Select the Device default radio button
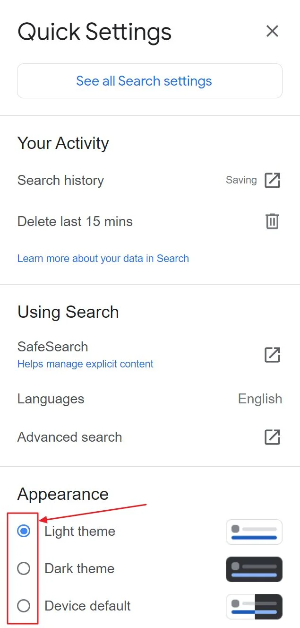This screenshot has height=628, width=300. click(x=24, y=606)
